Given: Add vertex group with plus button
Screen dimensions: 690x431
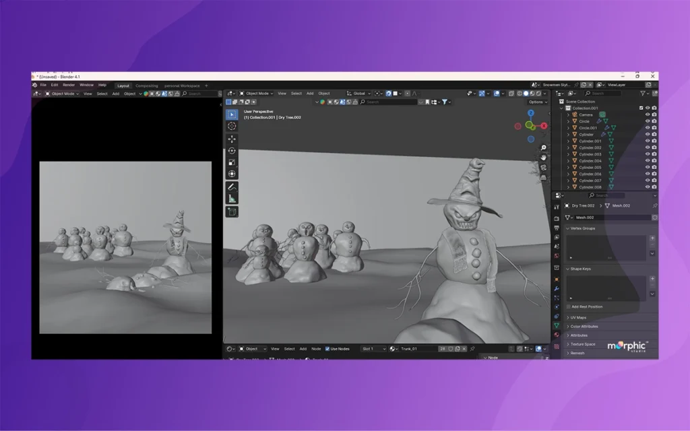Looking at the screenshot, I should point(652,238).
